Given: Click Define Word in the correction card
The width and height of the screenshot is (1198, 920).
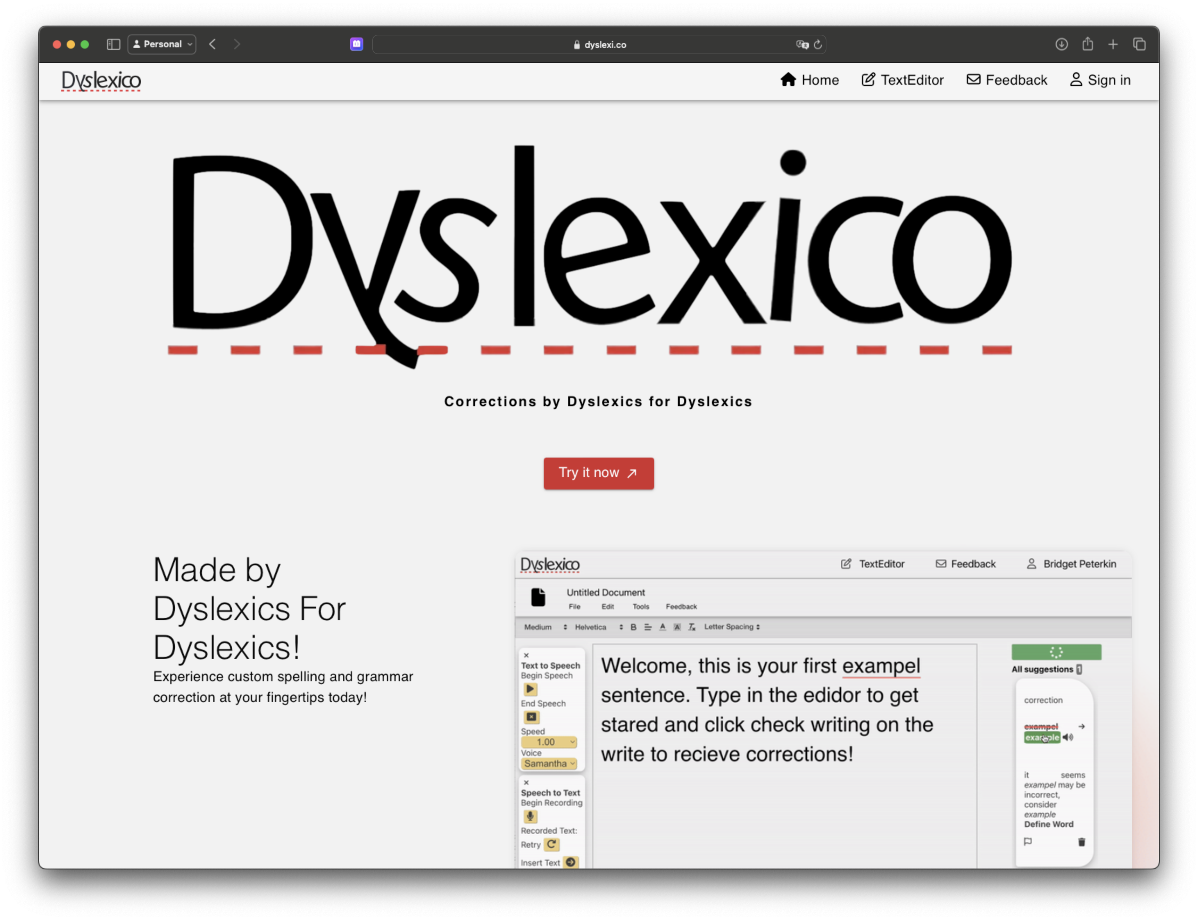Looking at the screenshot, I should coord(1048,824).
